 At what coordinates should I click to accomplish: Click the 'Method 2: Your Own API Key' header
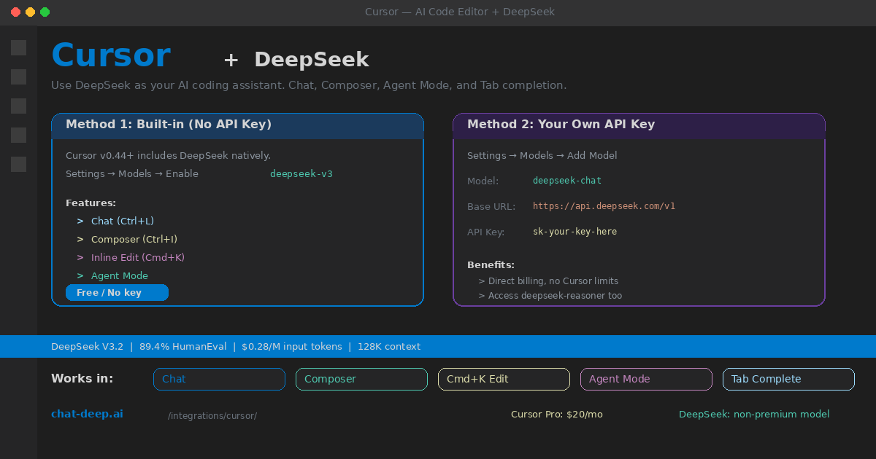pos(639,125)
